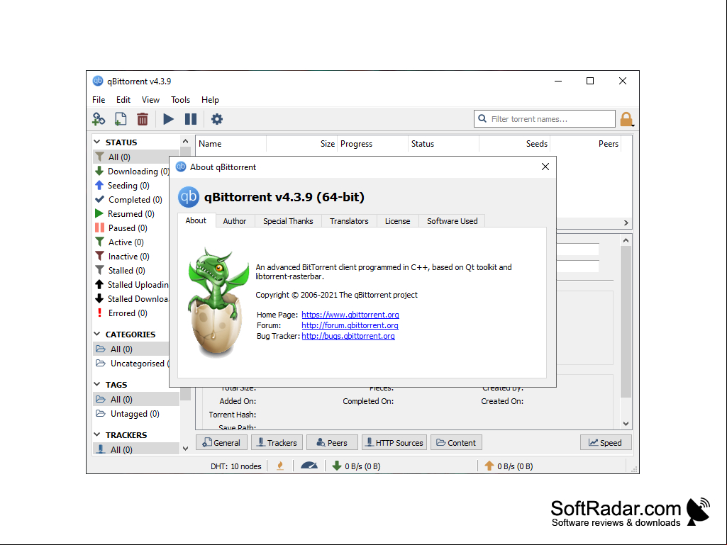Click the Add torrent file toolbar icon
The image size is (727, 545).
121,119
